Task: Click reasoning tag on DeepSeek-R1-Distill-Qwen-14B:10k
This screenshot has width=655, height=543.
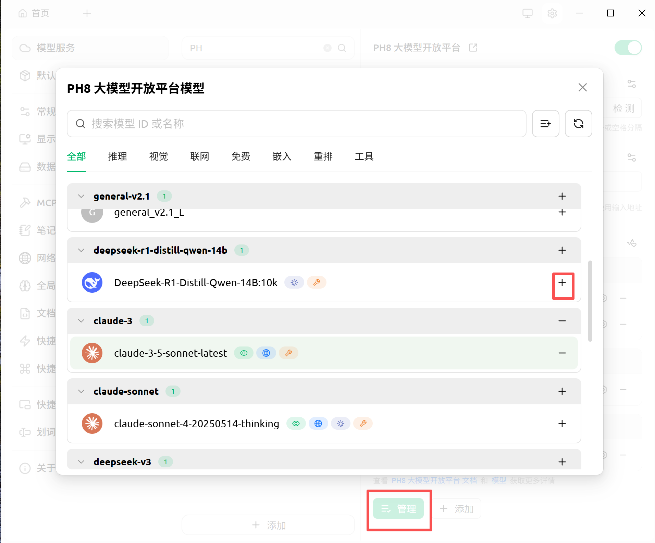Action: click(294, 282)
